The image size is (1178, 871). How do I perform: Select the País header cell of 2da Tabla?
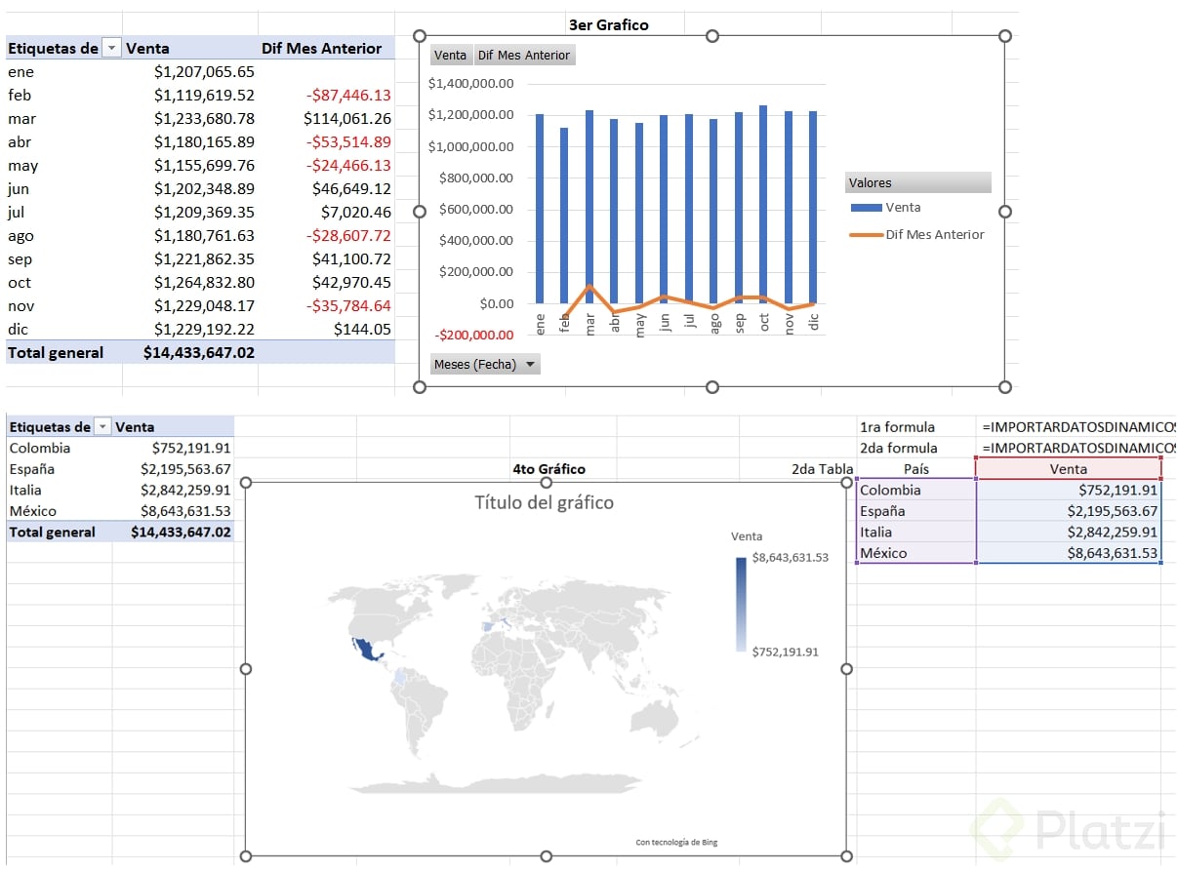coord(916,468)
